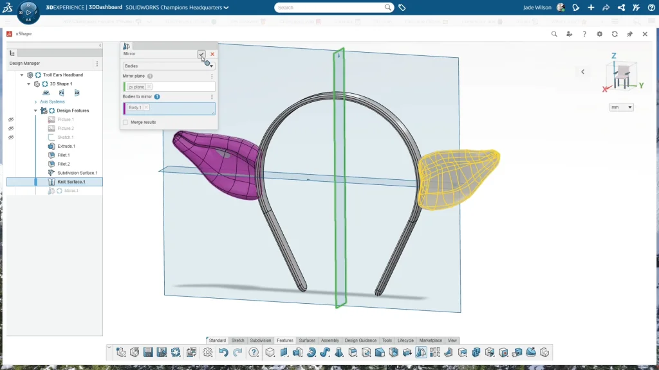The width and height of the screenshot is (659, 370).
Task: Open the Subdivision tab
Action: tap(260, 340)
